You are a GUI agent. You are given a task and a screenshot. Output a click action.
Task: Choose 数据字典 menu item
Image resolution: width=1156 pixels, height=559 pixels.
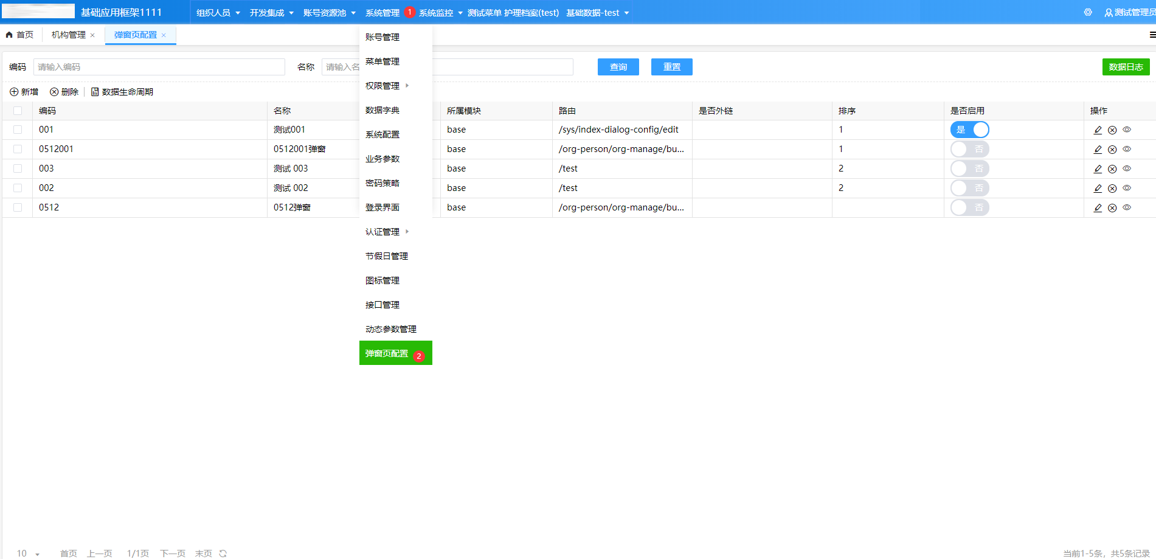395,110
